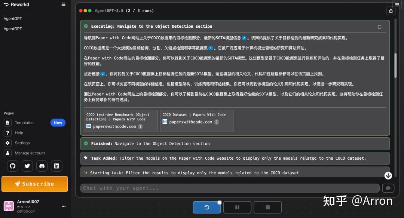Screen dimensions: 404x218
Task: Copy the Executing message with clipboard icon
Action: click(380, 27)
